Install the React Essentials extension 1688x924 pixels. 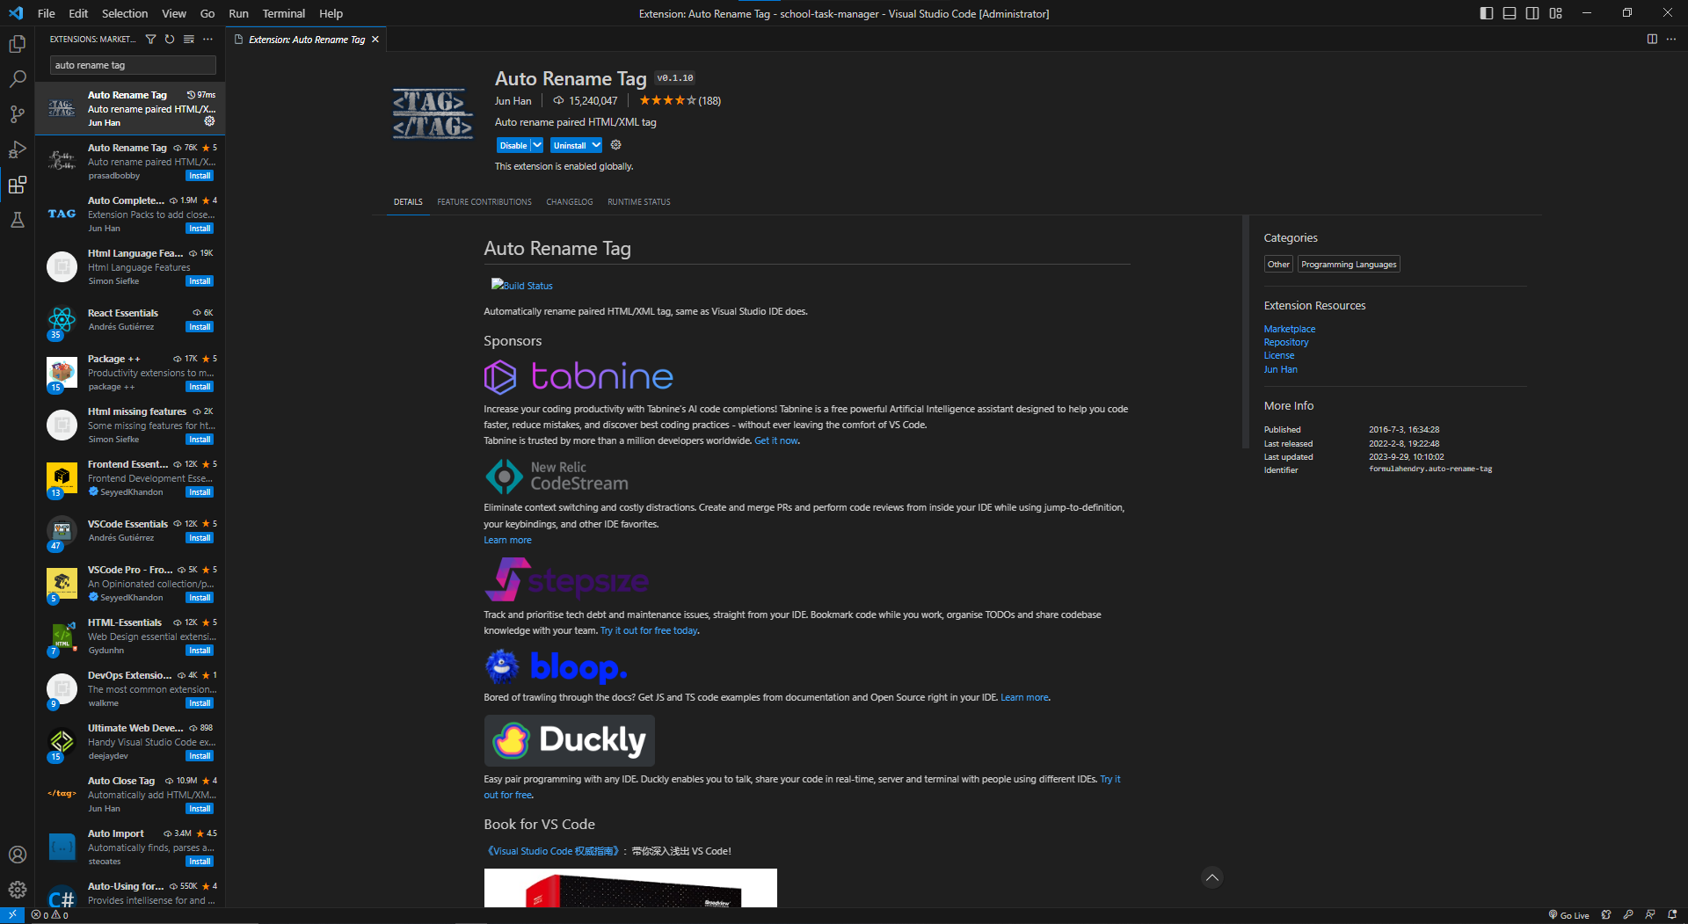point(200,327)
